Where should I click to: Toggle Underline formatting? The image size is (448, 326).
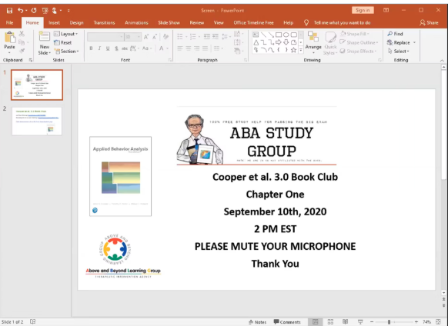pos(108,48)
